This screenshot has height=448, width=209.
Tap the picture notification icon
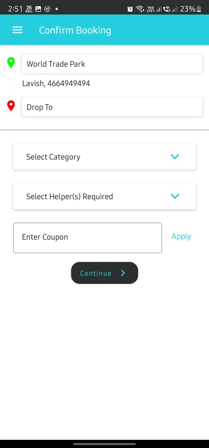[38, 9]
